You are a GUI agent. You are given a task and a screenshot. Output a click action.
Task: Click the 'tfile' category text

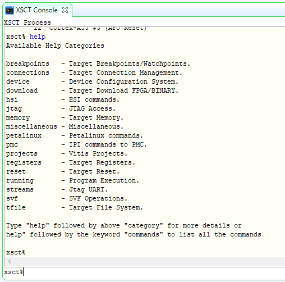[16, 207]
